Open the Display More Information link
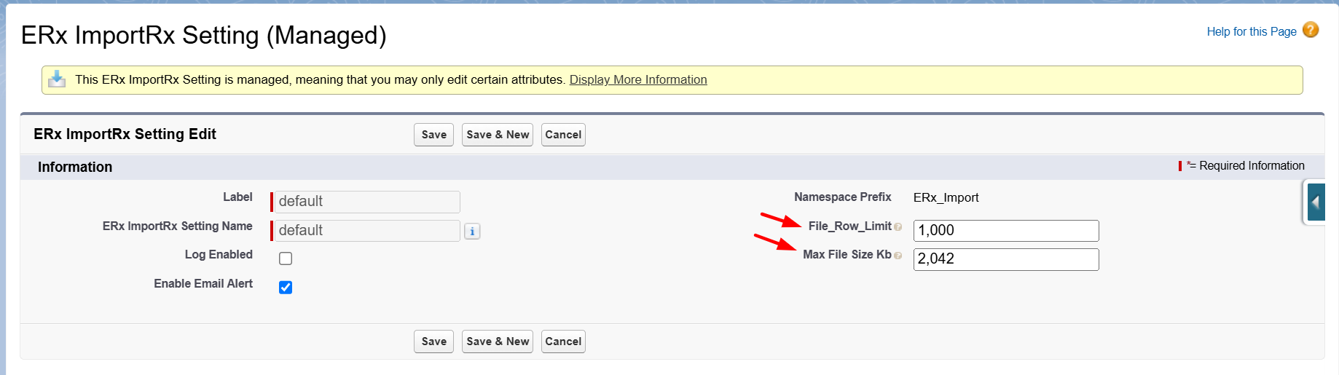1339x375 pixels. click(637, 79)
